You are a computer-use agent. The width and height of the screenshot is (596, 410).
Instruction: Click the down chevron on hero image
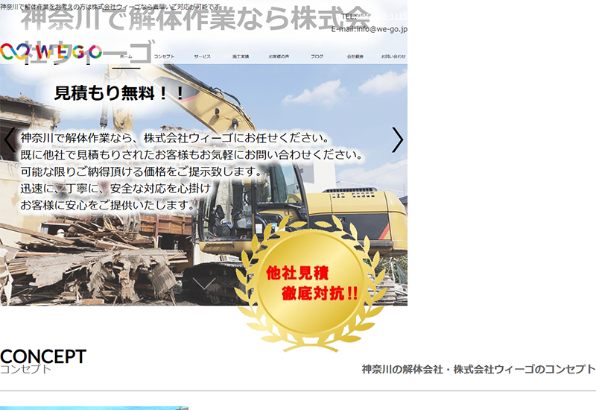pos(204,283)
